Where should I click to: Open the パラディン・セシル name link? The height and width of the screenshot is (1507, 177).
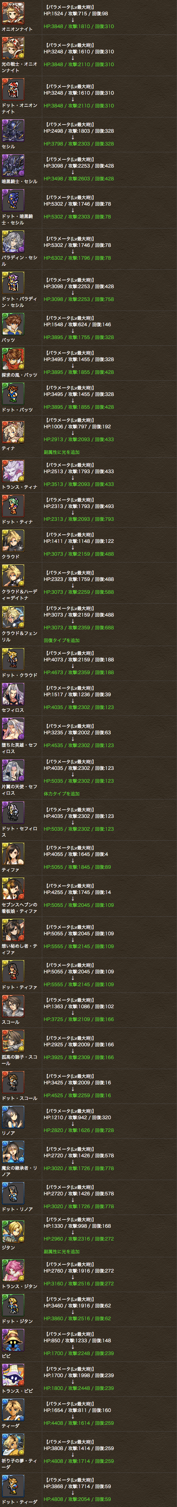(x=19, y=260)
